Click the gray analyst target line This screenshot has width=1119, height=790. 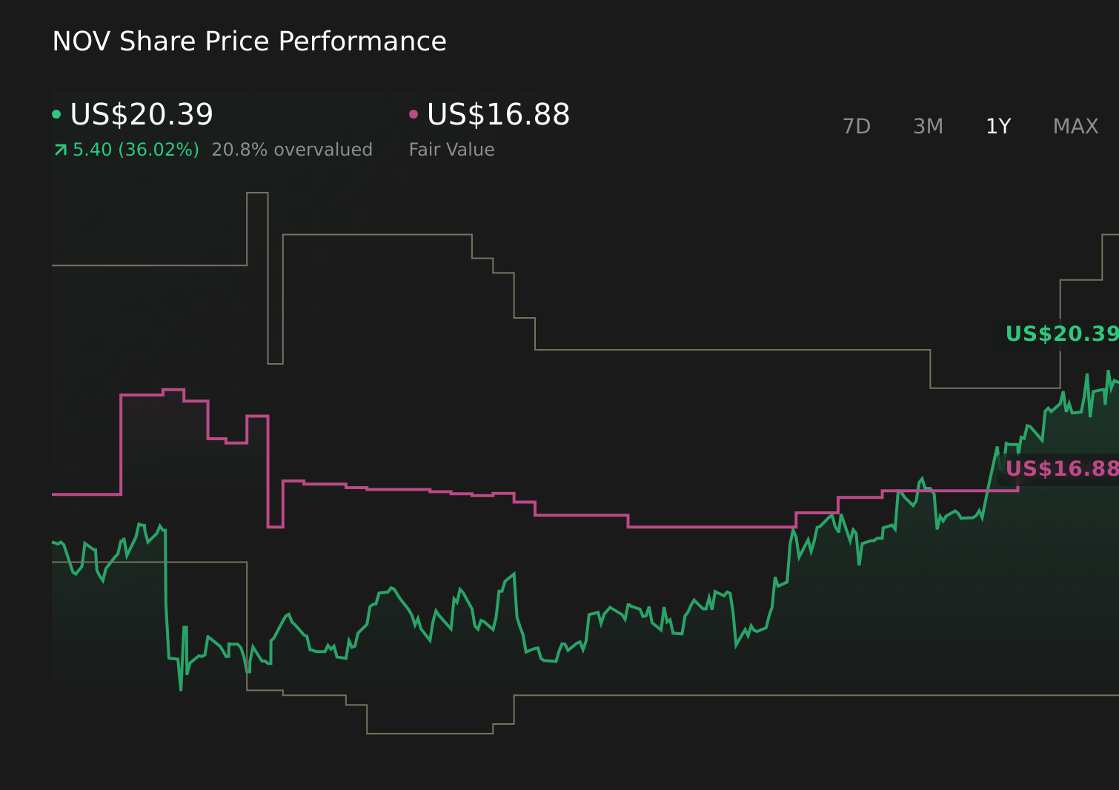coord(371,234)
